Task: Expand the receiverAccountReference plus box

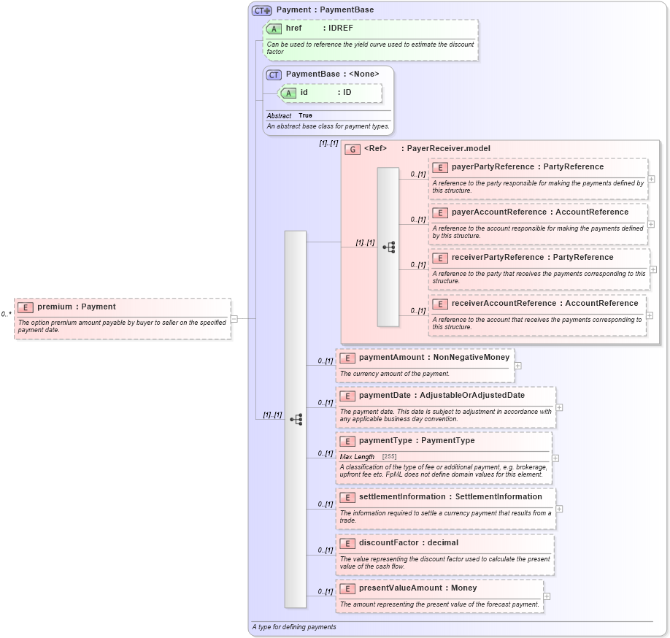Action: click(650, 315)
